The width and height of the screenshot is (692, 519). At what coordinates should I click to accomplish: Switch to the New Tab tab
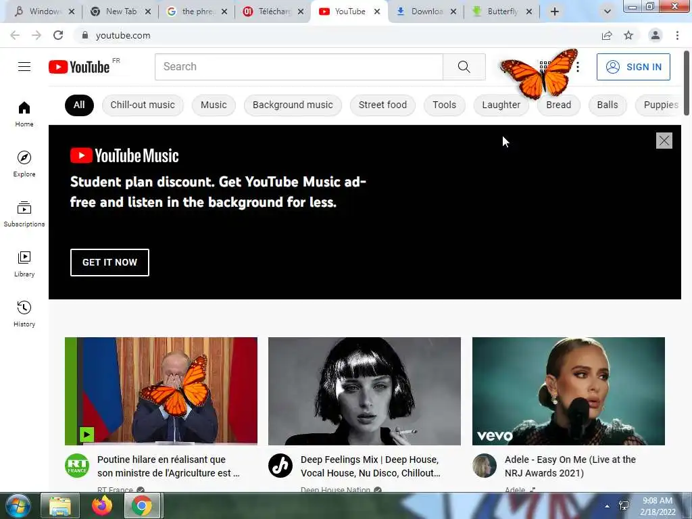click(x=121, y=11)
